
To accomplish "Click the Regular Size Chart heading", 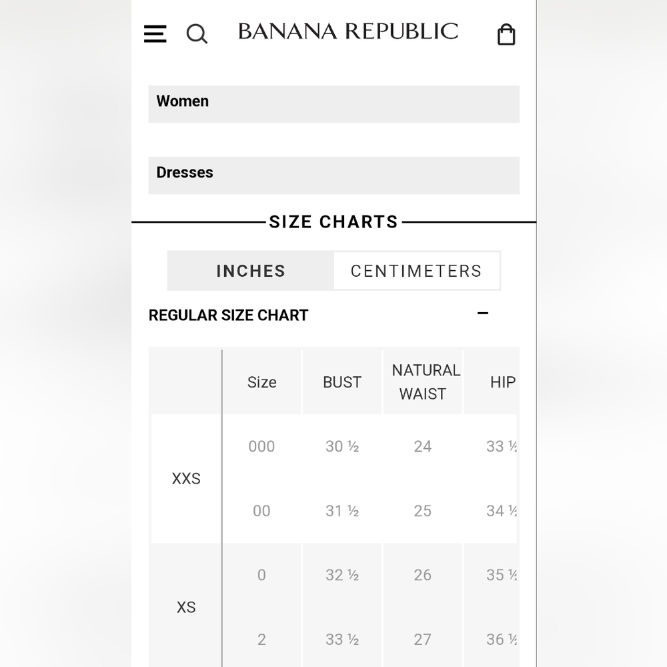I will click(x=228, y=315).
